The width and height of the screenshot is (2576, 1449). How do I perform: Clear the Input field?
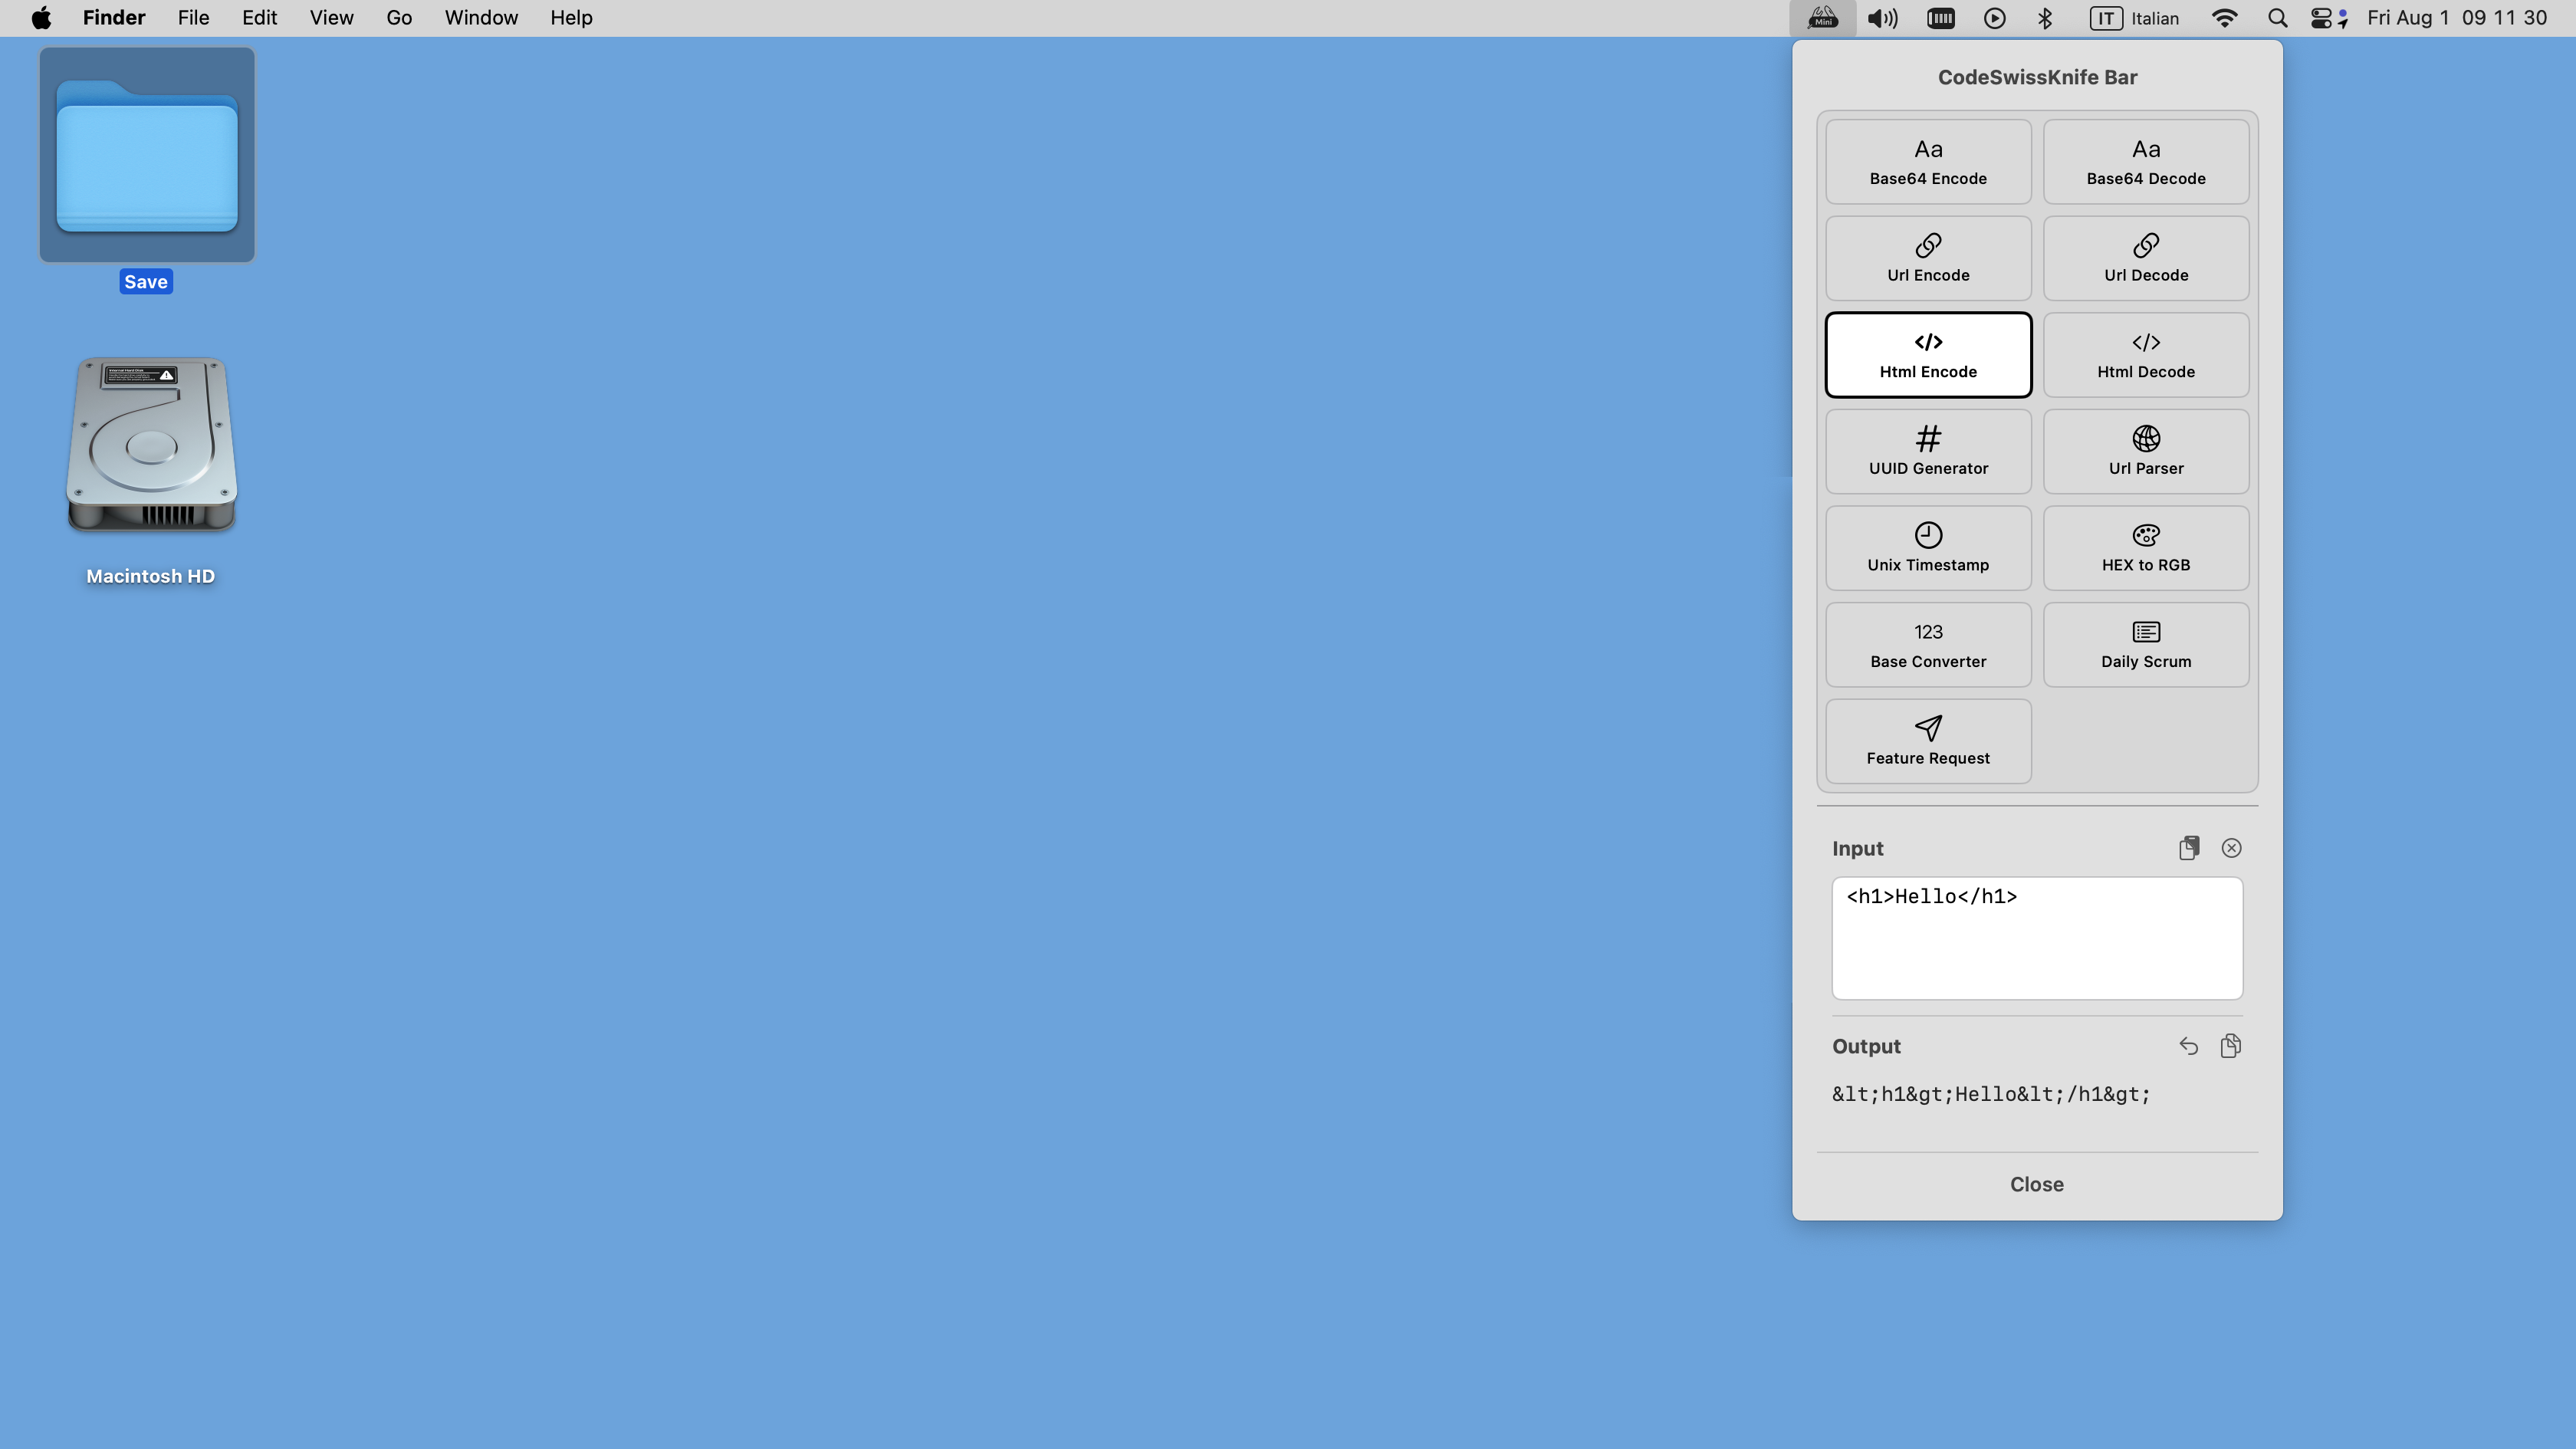point(2231,848)
